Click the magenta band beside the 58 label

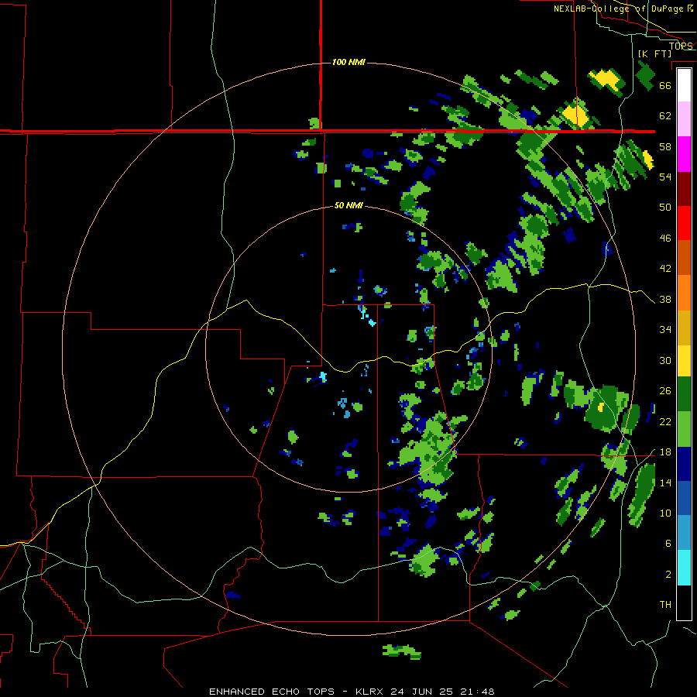[x=684, y=154]
